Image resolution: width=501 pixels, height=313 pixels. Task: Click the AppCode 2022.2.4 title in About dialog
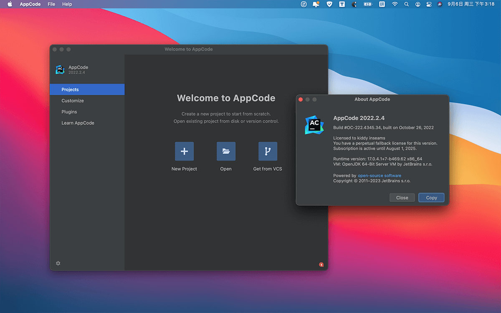tap(359, 118)
